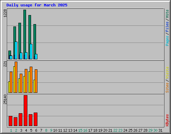Click the red KBytes legend label
The height and width of the screenshot is (134, 171).
(167, 120)
